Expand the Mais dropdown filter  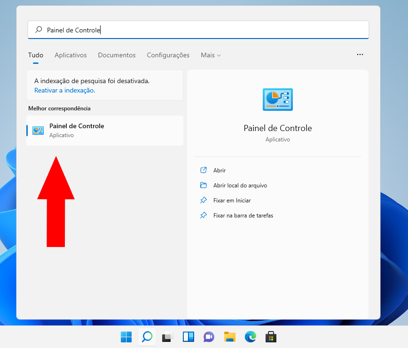tap(211, 55)
